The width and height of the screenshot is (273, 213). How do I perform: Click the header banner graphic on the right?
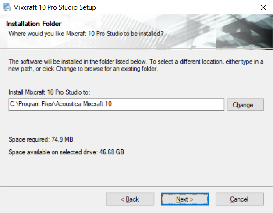[x=237, y=31]
